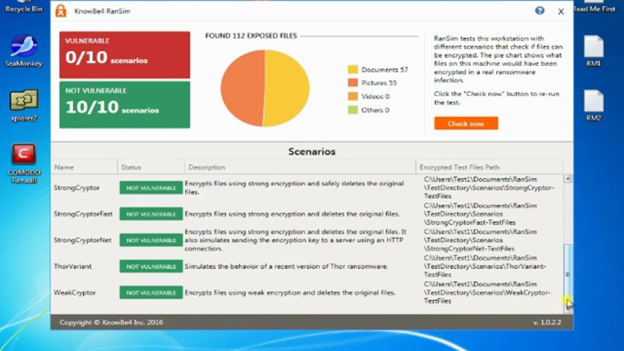Click NOT VULNERABLE badge for WeakCryptor

[x=151, y=292]
